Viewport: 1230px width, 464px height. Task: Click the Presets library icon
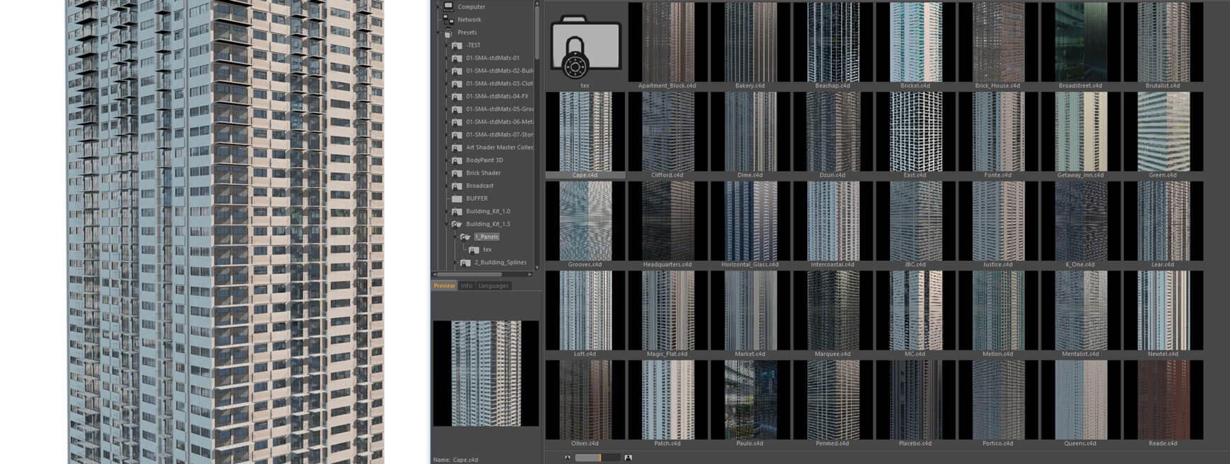coord(448,32)
